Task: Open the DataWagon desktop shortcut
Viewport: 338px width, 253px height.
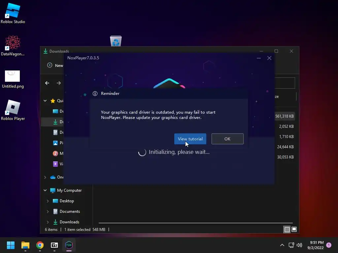Action: (x=13, y=45)
